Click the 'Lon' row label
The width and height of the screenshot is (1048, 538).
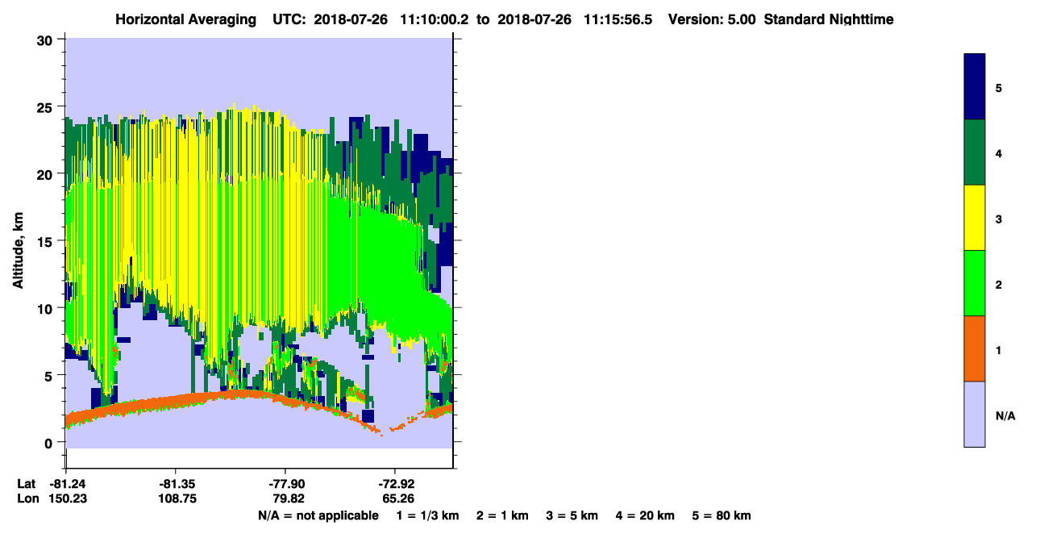pyautogui.click(x=27, y=498)
